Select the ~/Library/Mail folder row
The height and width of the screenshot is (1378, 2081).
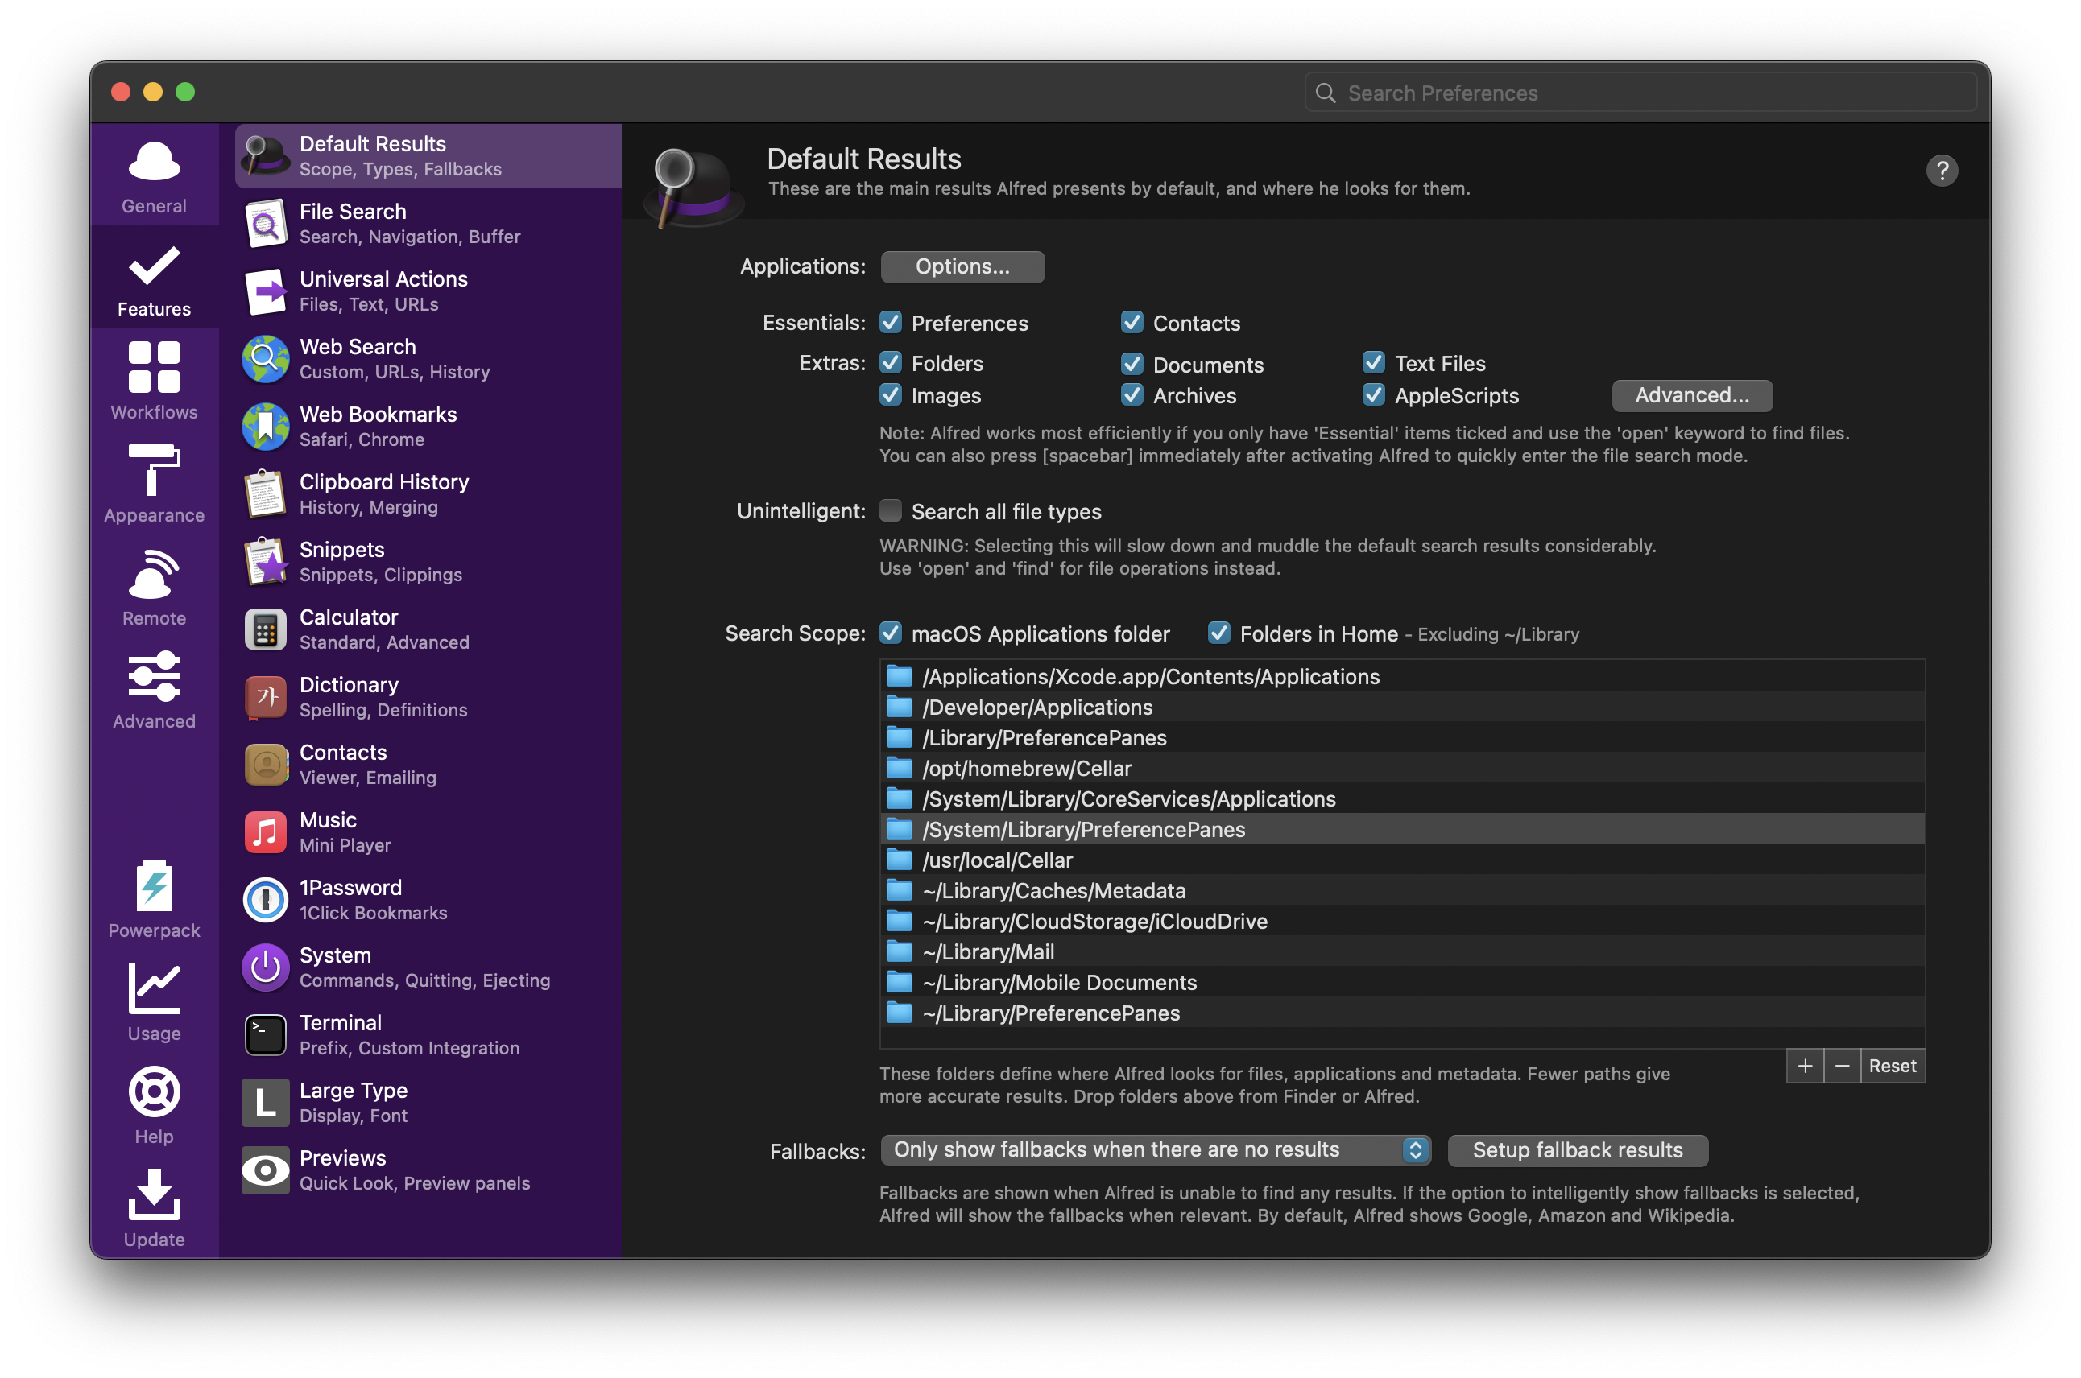tap(1402, 951)
